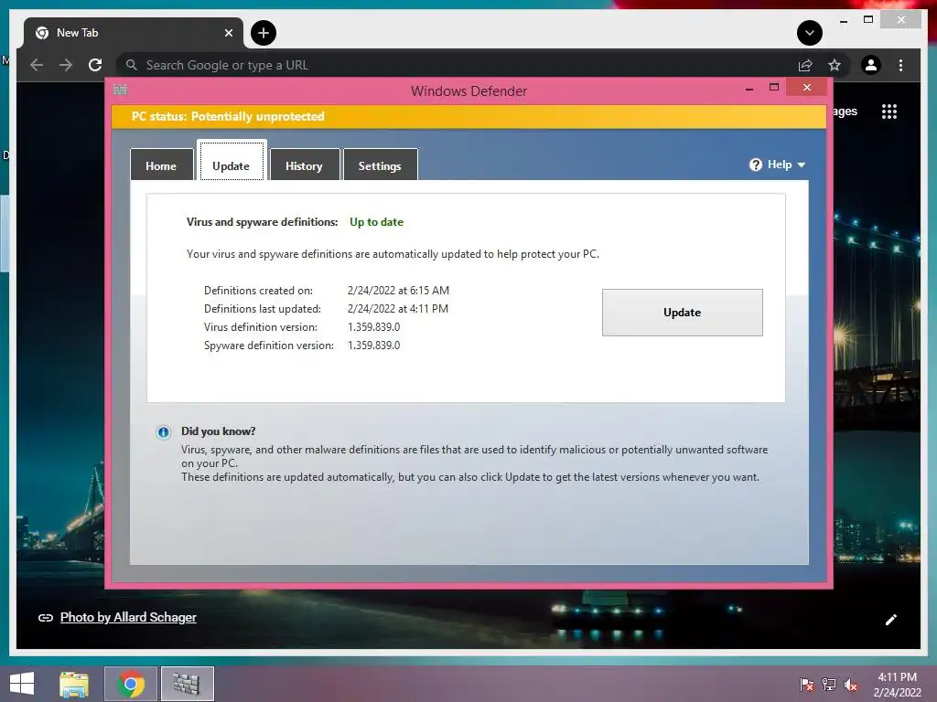
Task: Maximize the Windows Defender window
Action: point(774,88)
